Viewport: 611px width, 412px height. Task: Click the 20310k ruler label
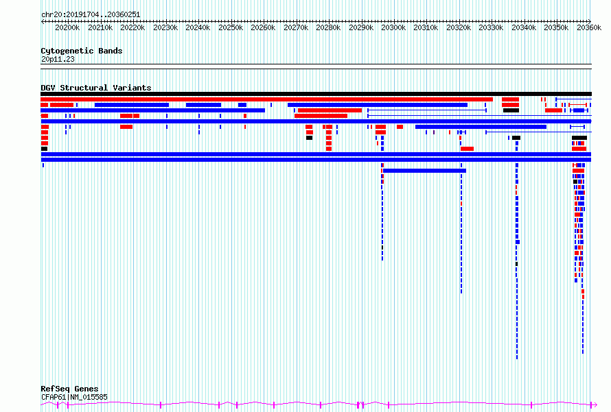426,27
